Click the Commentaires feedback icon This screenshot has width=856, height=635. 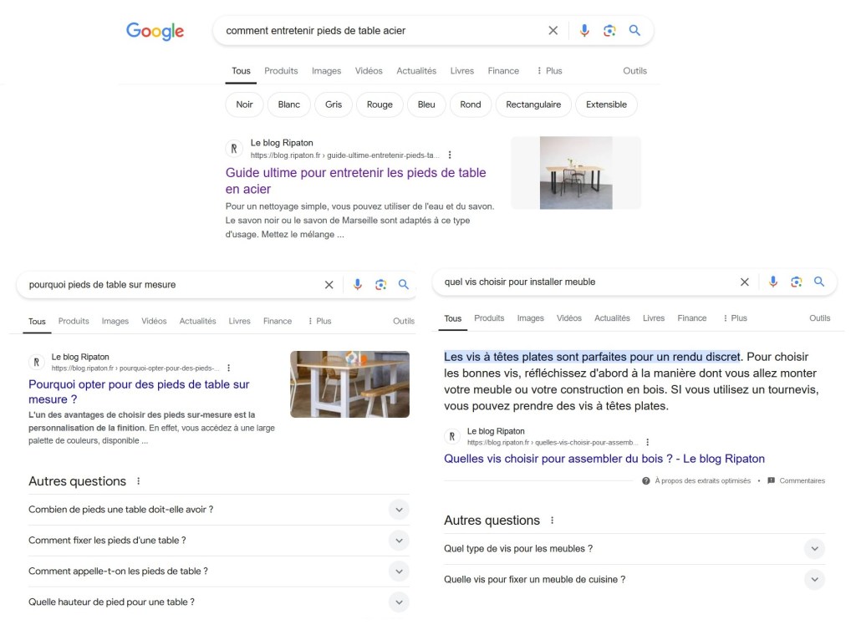(771, 480)
